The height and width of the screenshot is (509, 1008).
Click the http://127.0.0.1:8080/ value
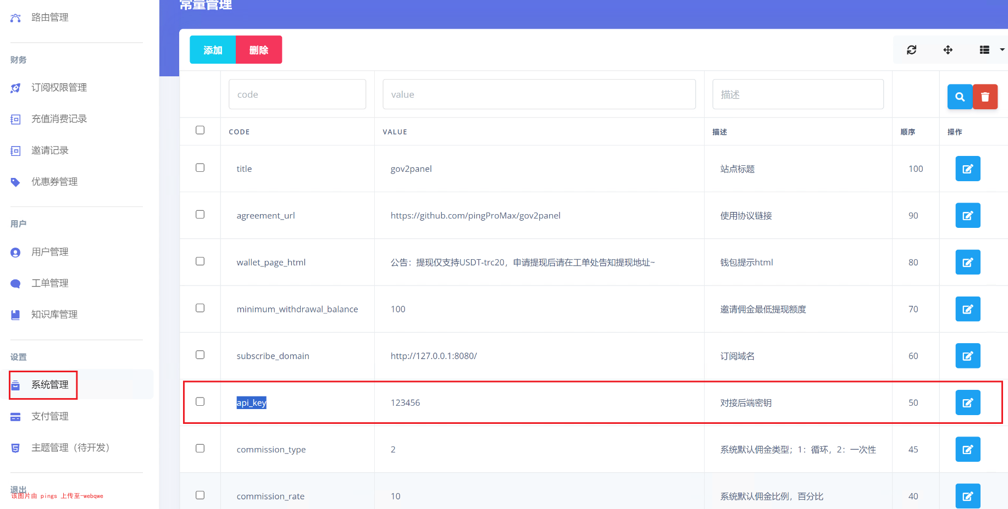tap(434, 356)
